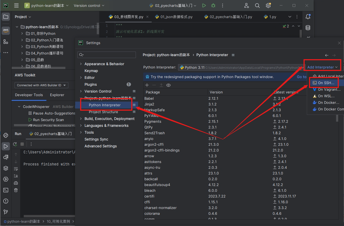Open the AWS Toolkit sidebar icon
Image resolution: width=344 pixels, height=226 pixels.
coord(6,30)
